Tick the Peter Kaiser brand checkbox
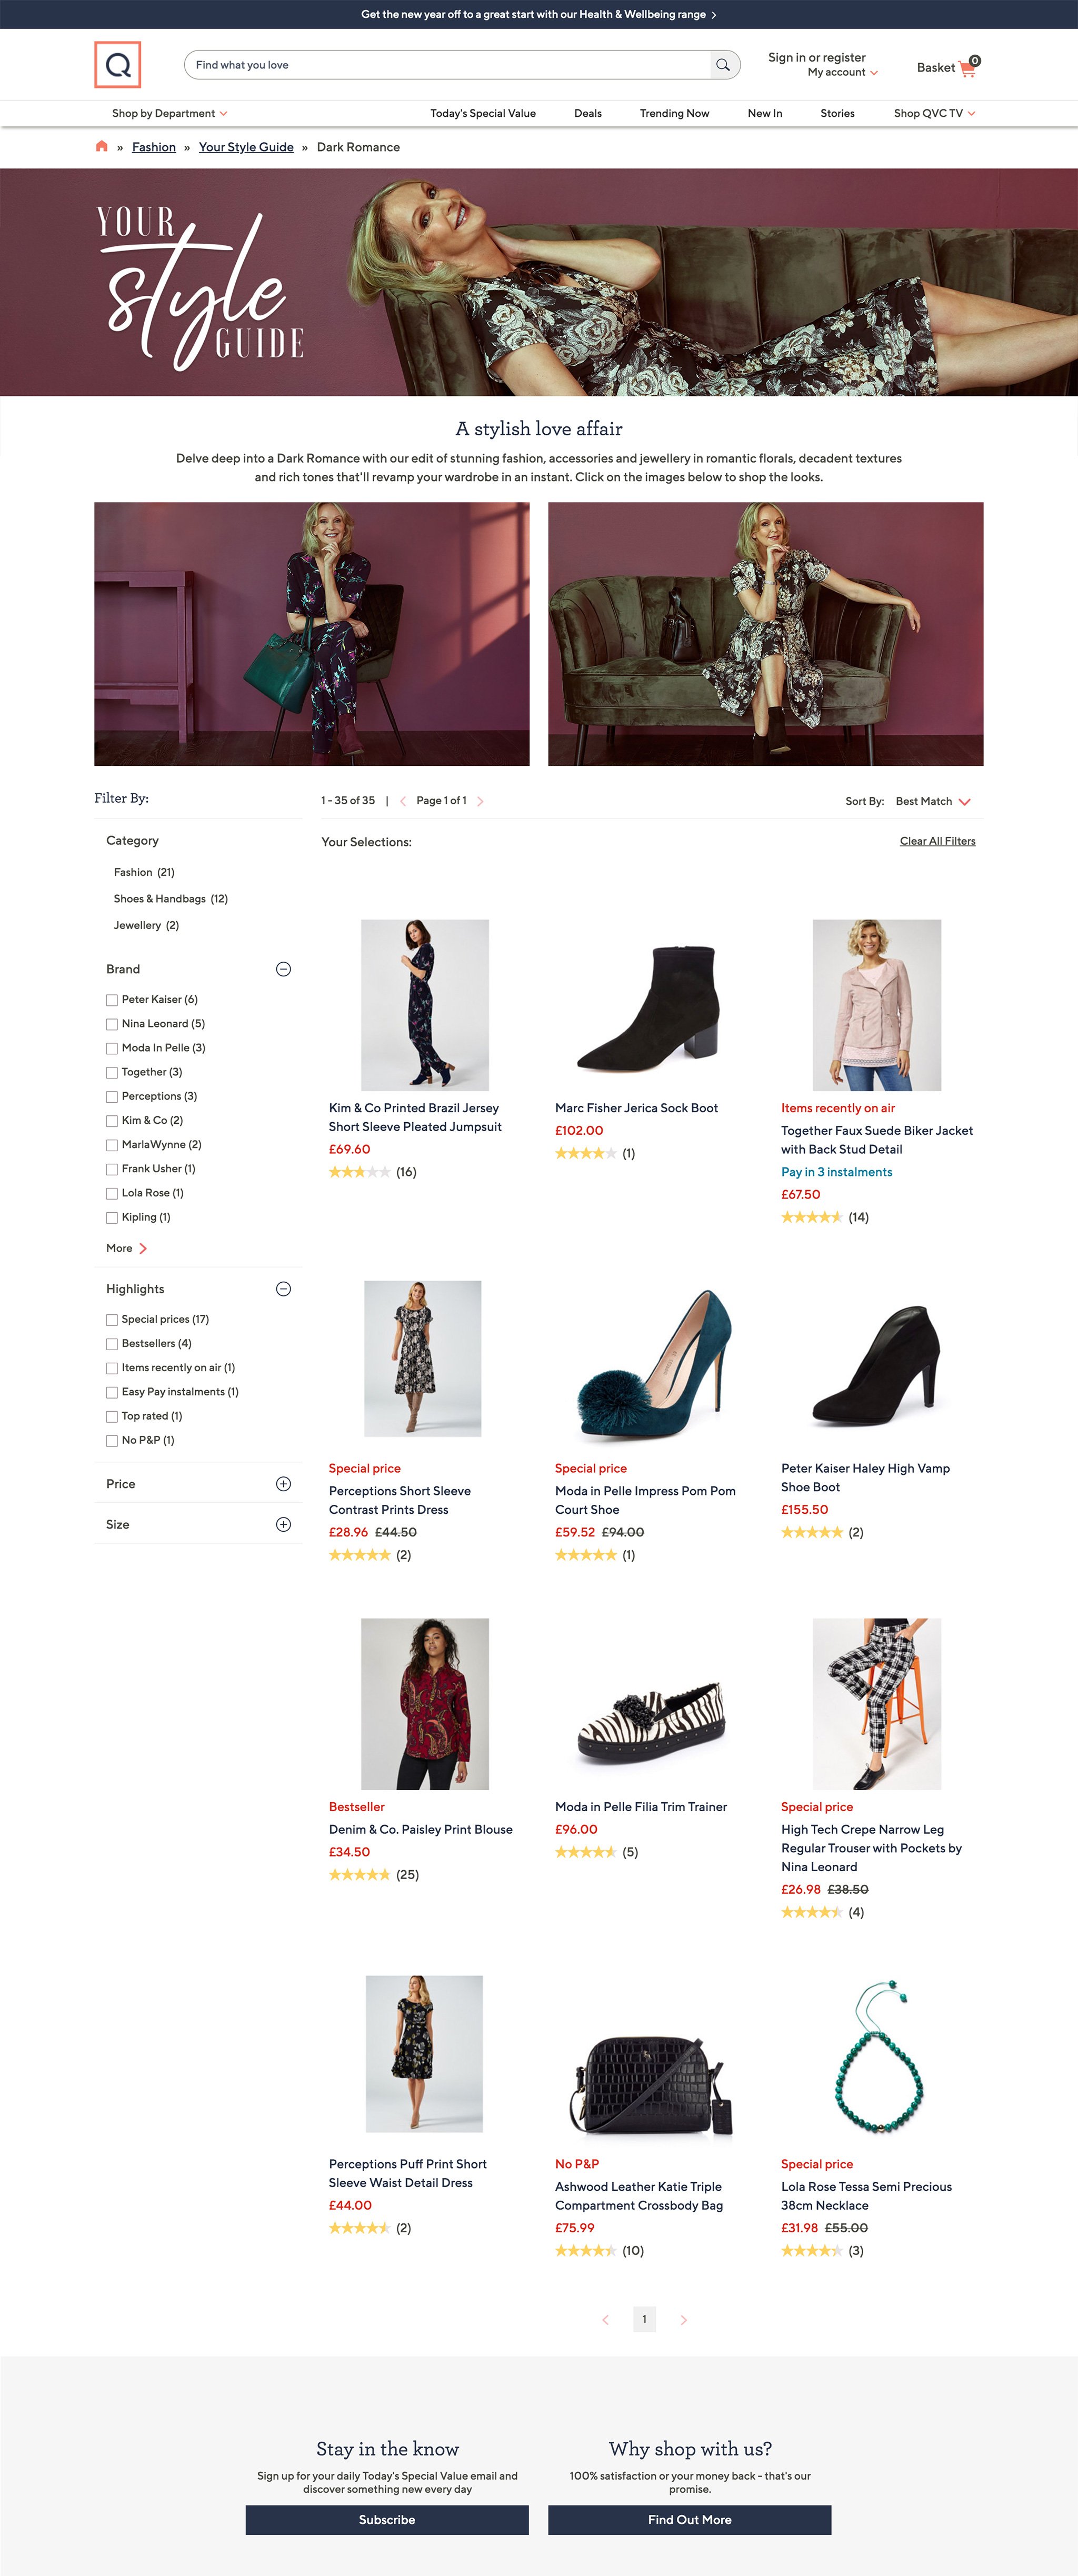Screen dimensions: 1078x2576 (x=112, y=1000)
